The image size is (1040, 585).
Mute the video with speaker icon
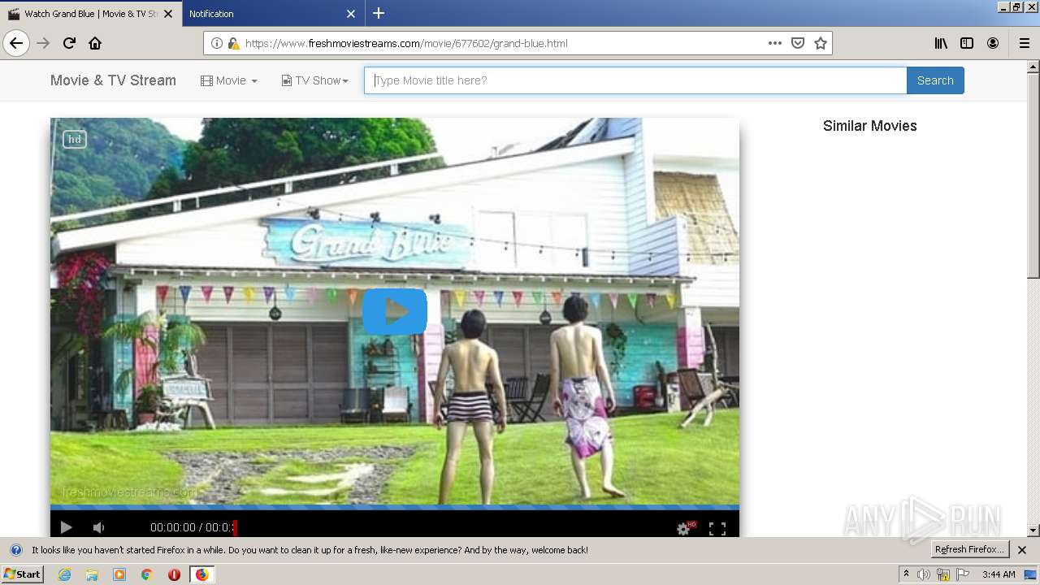pyautogui.click(x=98, y=528)
